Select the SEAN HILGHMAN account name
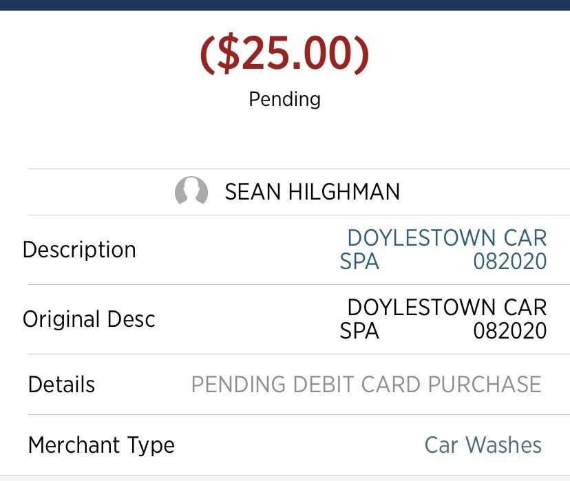 pos(310,191)
